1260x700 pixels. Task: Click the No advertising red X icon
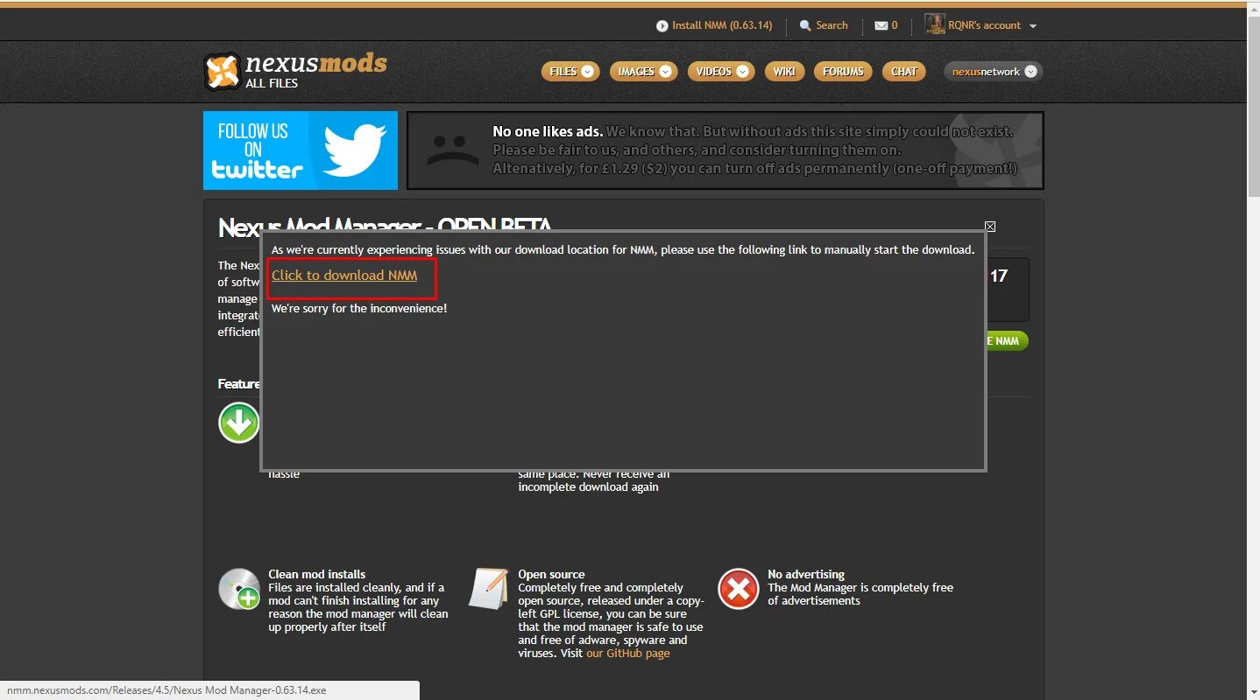click(x=739, y=589)
